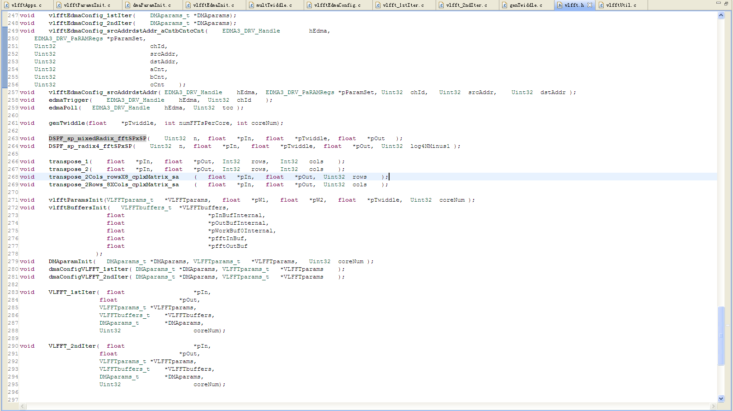Click vlfftEdmaConfig_srcAddrdstAddr_aCntbCntcCnt function name
Image resolution: width=733 pixels, height=411 pixels.
127,31
